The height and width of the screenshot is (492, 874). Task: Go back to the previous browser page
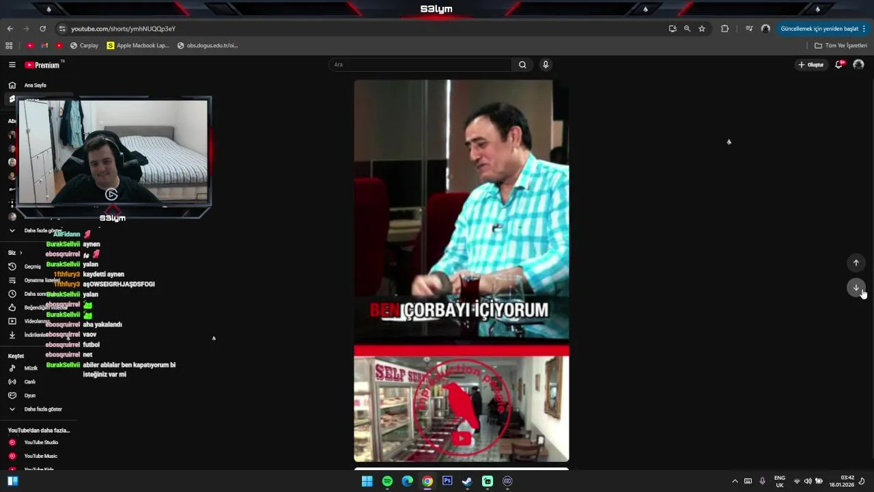point(10,29)
